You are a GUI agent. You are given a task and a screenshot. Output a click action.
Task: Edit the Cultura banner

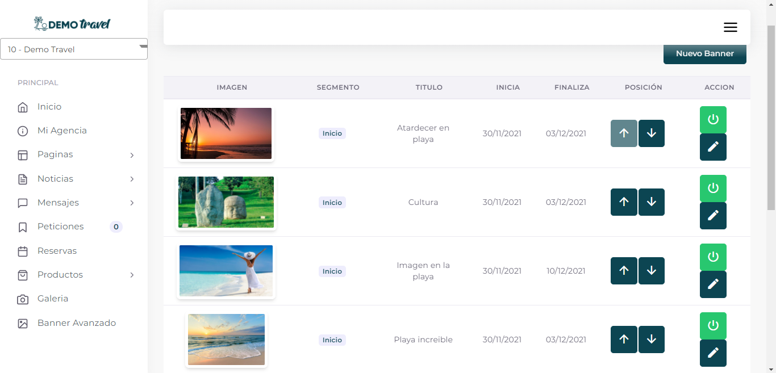[x=713, y=216]
